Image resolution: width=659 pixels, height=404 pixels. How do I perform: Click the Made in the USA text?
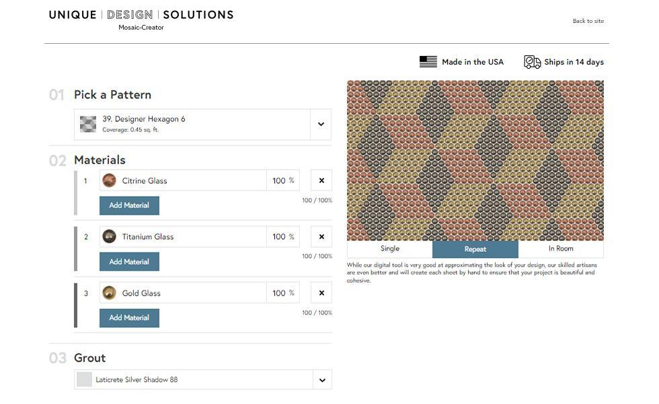point(472,62)
